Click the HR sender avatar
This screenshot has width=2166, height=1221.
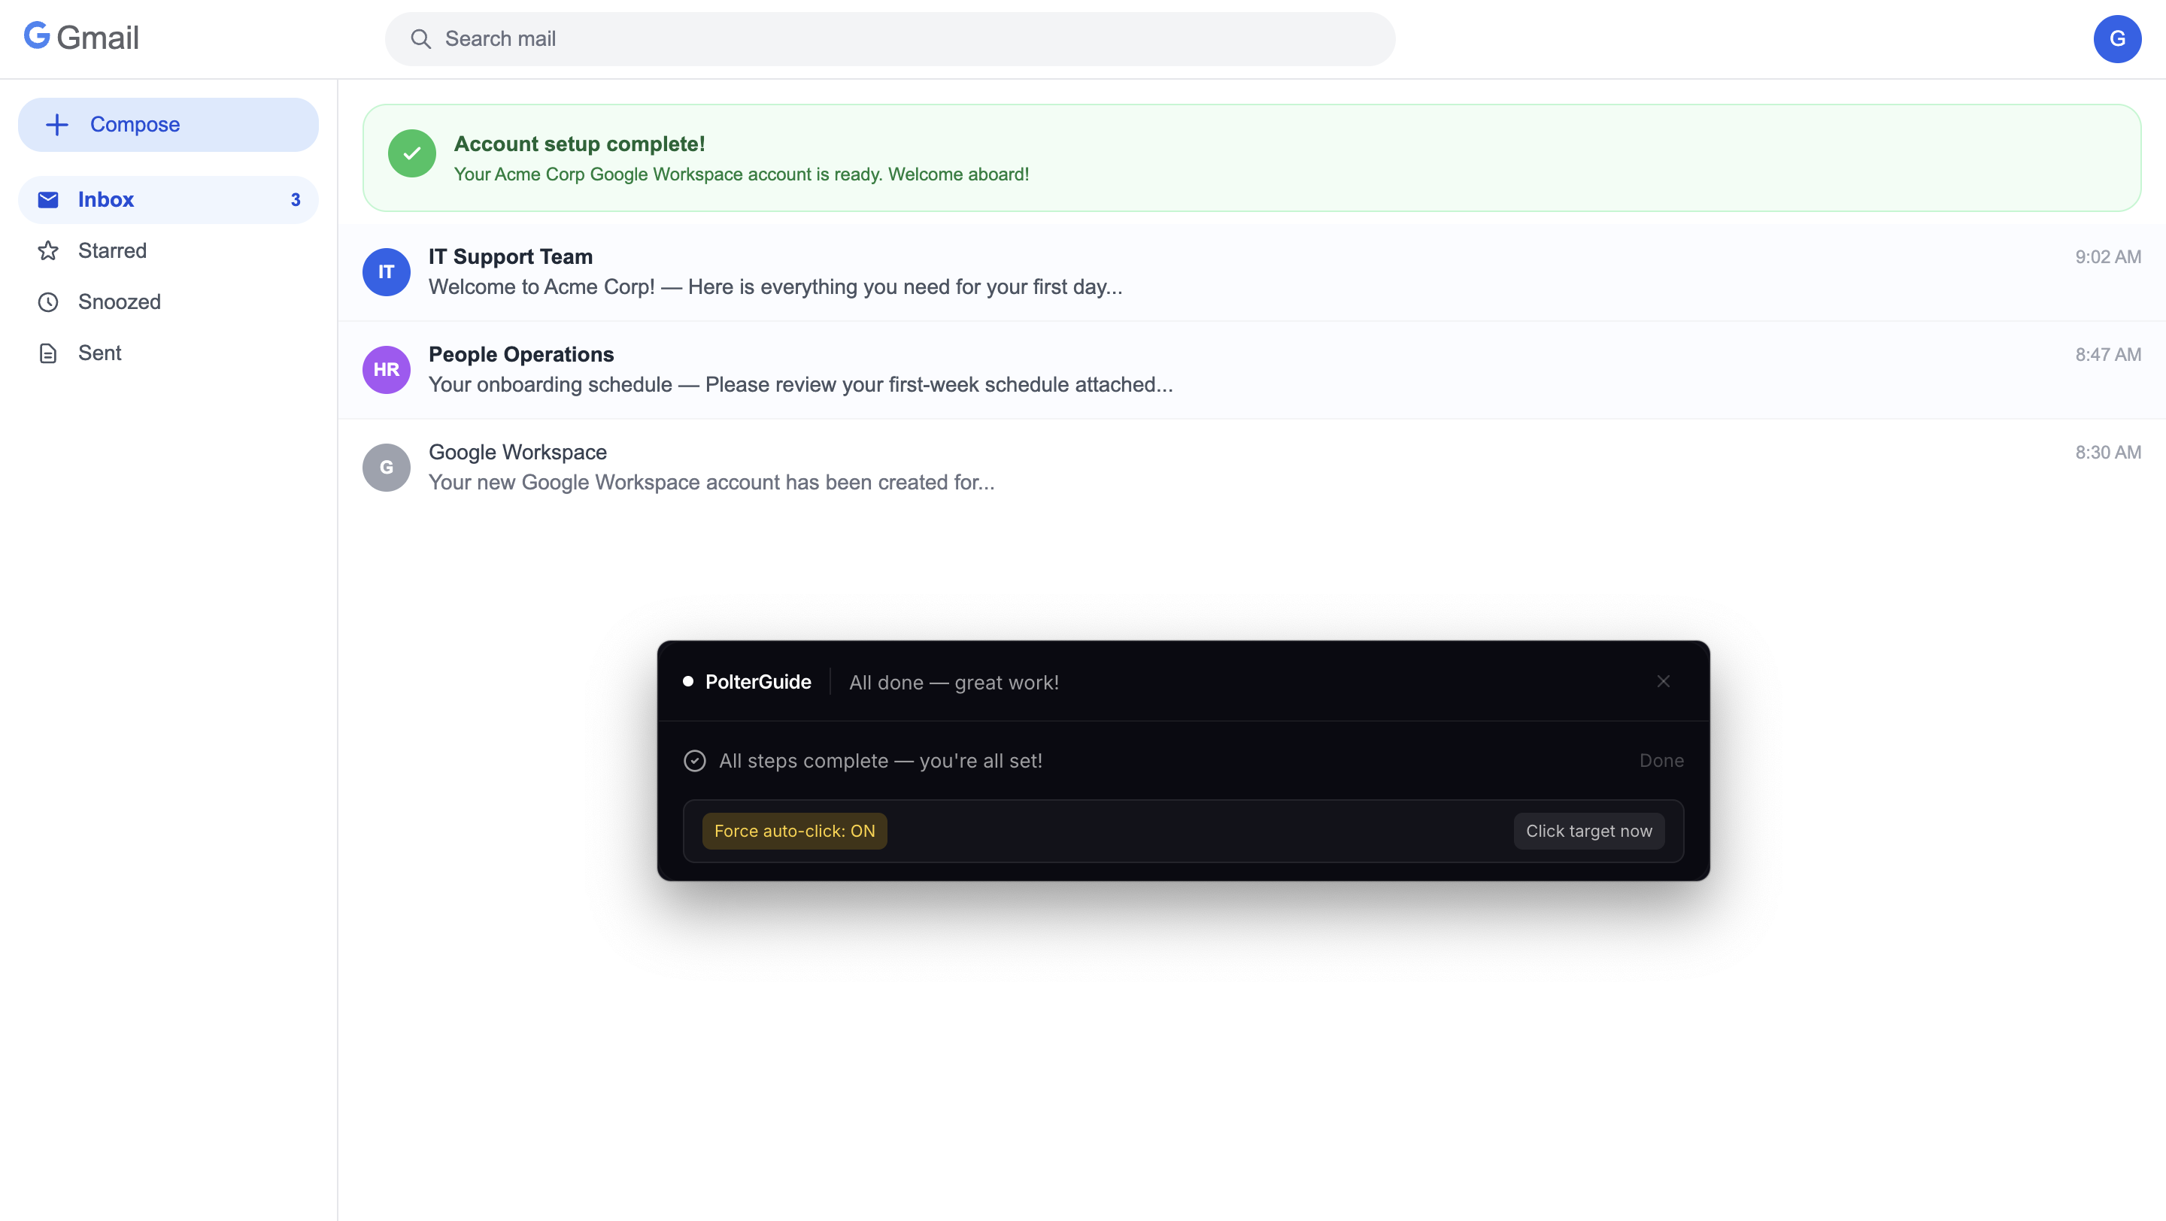(386, 370)
